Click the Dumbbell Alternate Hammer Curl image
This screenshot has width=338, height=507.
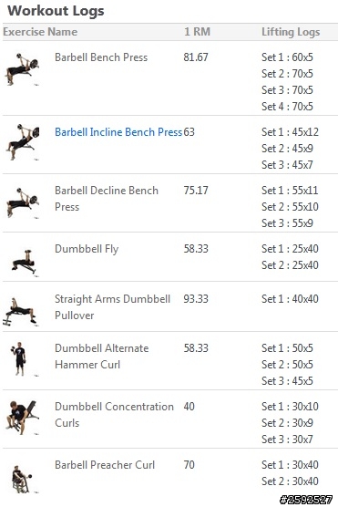[x=20, y=358]
